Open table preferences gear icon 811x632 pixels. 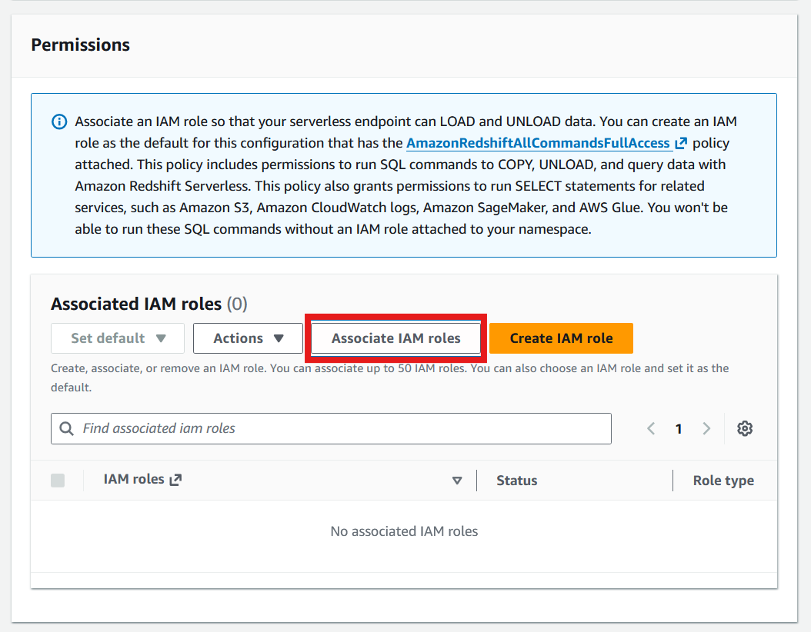click(745, 428)
